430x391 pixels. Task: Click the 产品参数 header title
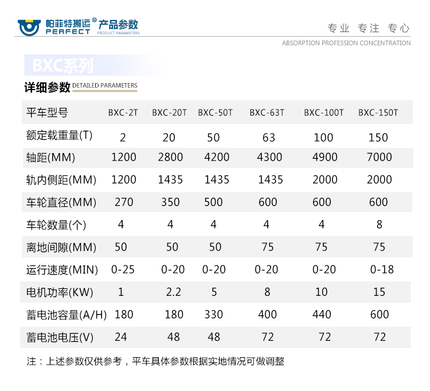118,25
